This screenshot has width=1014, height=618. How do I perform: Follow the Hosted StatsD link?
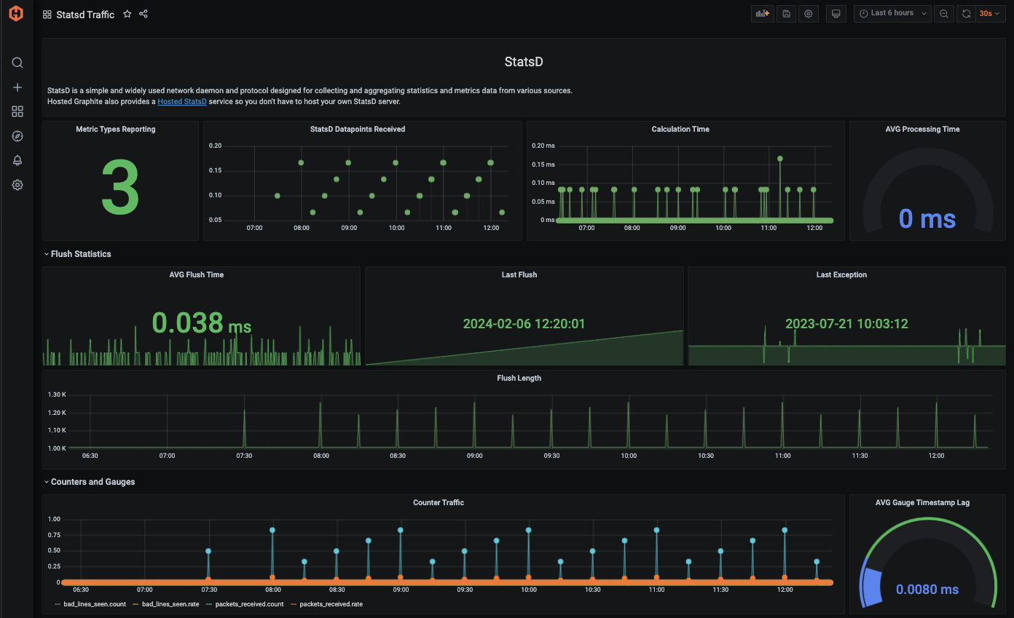pos(182,102)
